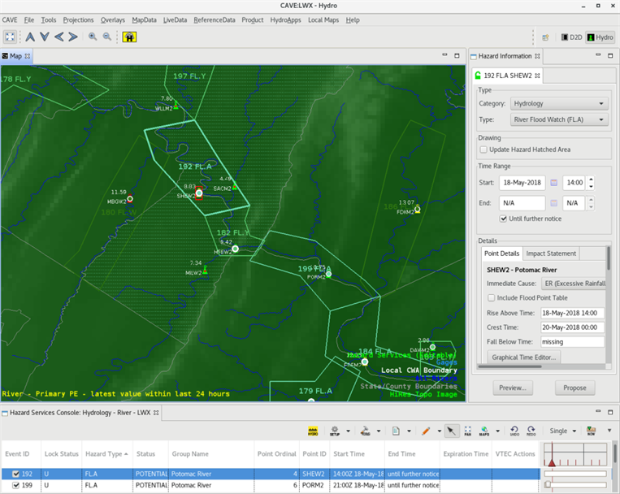The height and width of the screenshot is (494, 620).
Task: Sort by the Hazard Type column header
Action: (x=106, y=454)
